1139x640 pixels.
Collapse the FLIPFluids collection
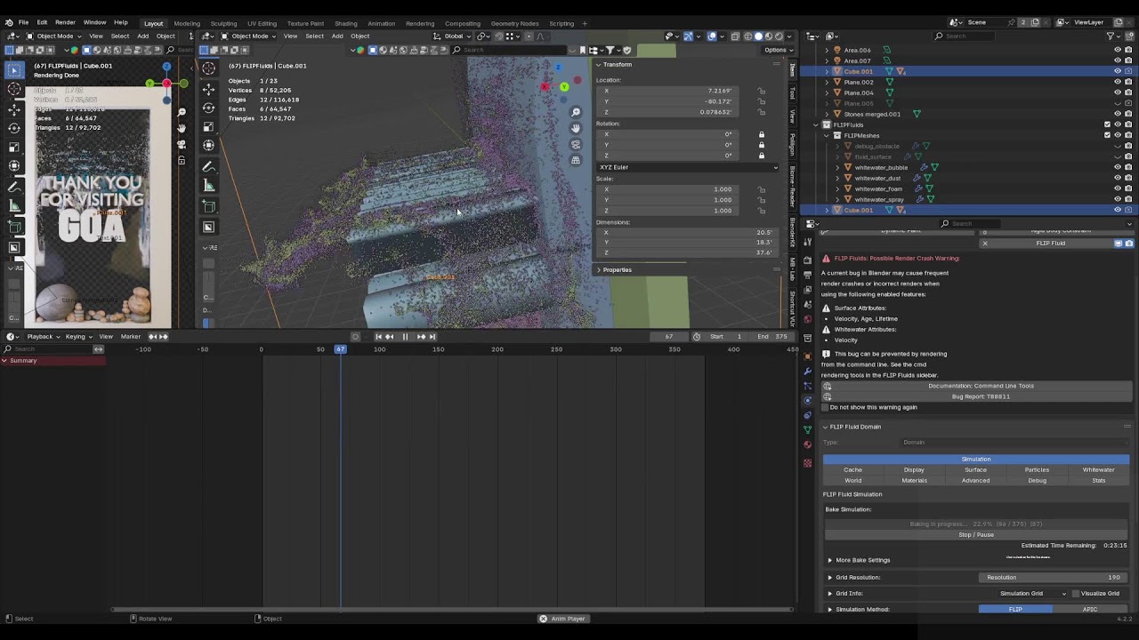coord(816,124)
